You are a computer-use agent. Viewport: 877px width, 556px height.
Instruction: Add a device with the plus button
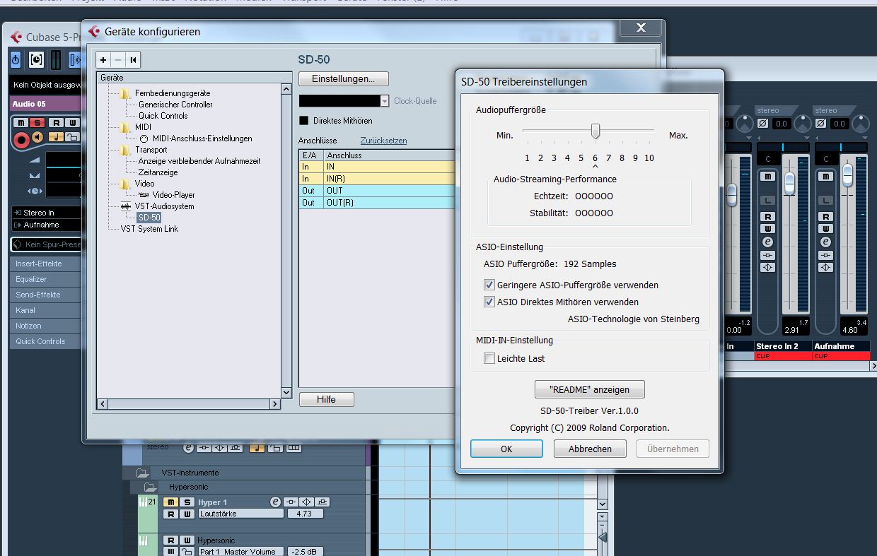pos(103,60)
